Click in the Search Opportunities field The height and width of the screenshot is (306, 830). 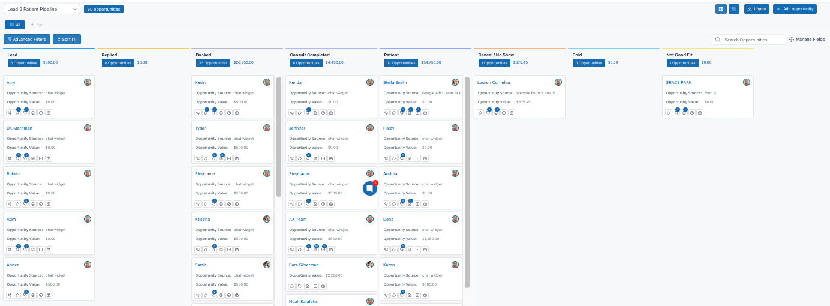748,40
